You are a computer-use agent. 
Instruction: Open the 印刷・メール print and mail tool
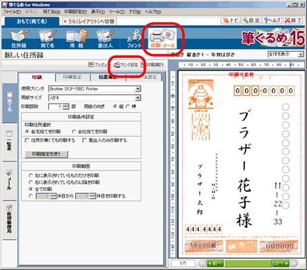click(x=162, y=38)
